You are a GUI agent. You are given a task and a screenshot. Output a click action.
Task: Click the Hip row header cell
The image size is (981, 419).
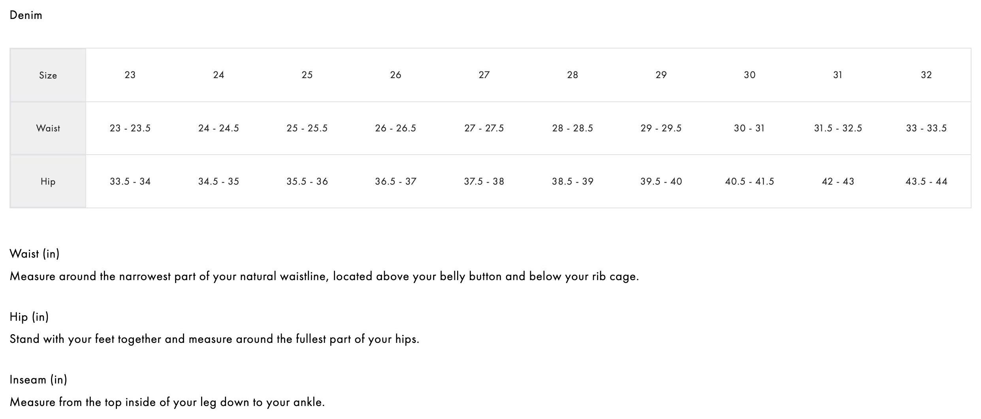(48, 181)
